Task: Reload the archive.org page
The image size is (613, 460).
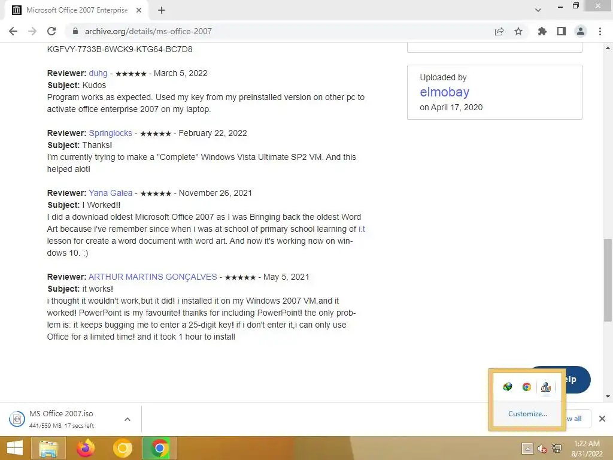Action: click(x=51, y=31)
